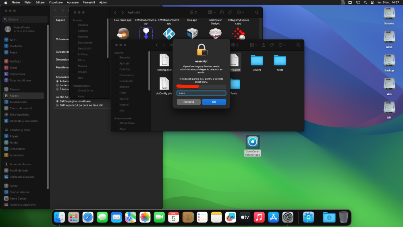Select Automat scroll bar radio option
This screenshot has height=227, width=403.
tap(57, 81)
